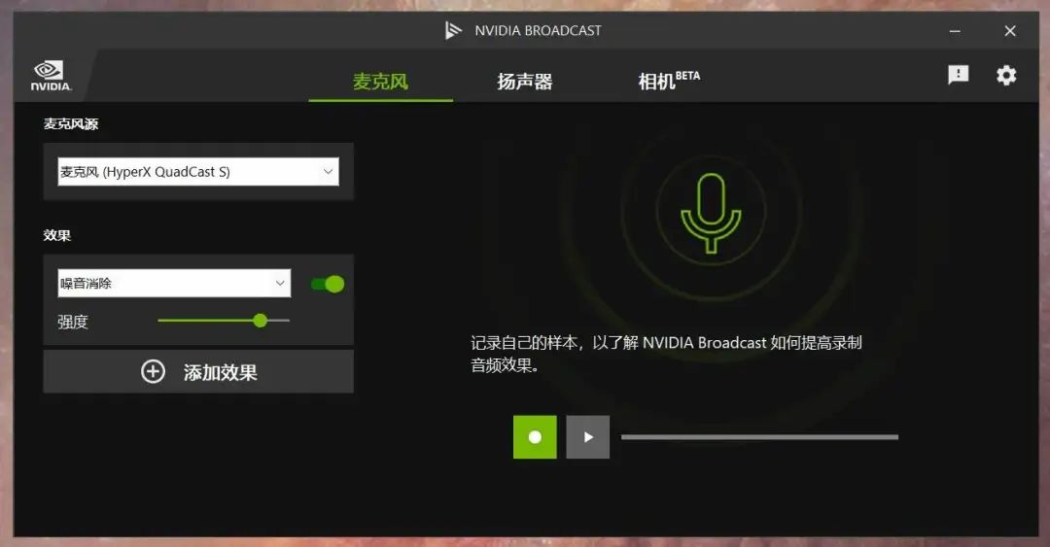Click the 效果 section label

click(x=57, y=236)
